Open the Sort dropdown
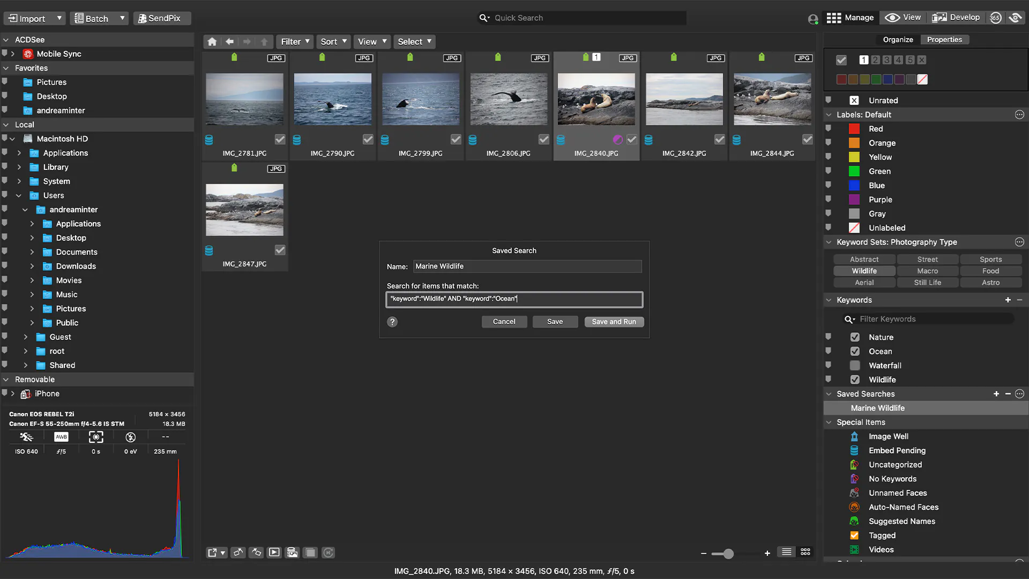This screenshot has width=1029, height=579. 333,41
